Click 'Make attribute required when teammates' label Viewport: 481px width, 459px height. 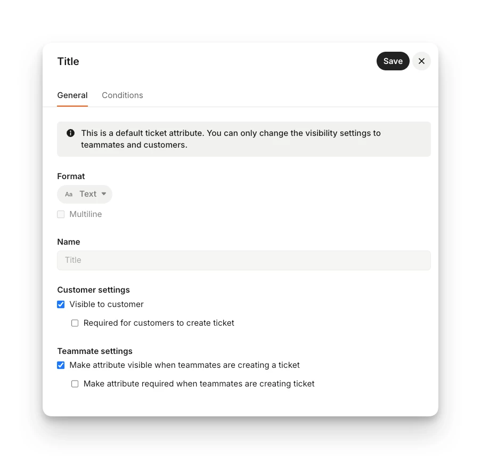point(199,384)
